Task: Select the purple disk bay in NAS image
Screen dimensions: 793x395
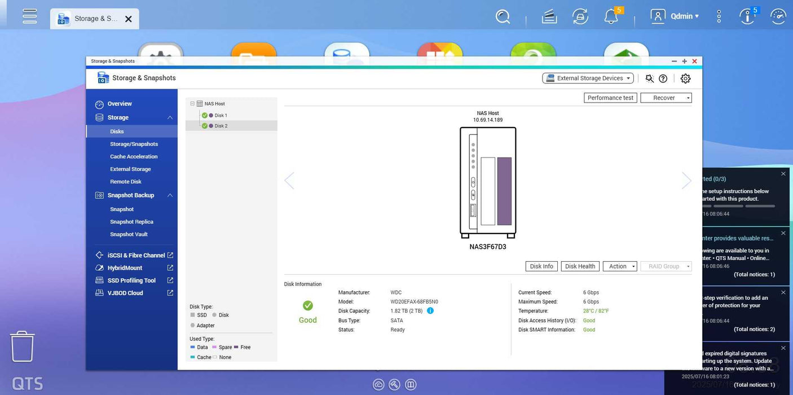Action: tap(504, 191)
